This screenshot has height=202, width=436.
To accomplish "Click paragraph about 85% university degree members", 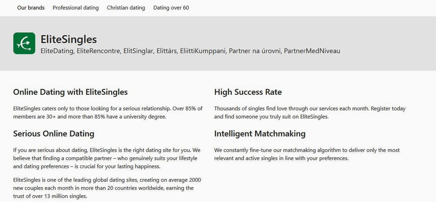I will click(108, 113).
